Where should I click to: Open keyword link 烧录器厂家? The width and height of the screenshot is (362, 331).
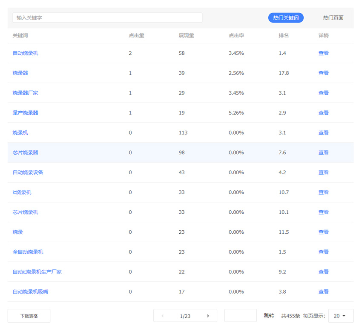[26, 93]
